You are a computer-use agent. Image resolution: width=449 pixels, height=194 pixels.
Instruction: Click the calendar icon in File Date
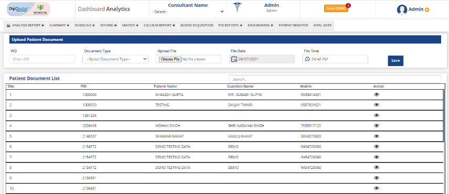234,59
